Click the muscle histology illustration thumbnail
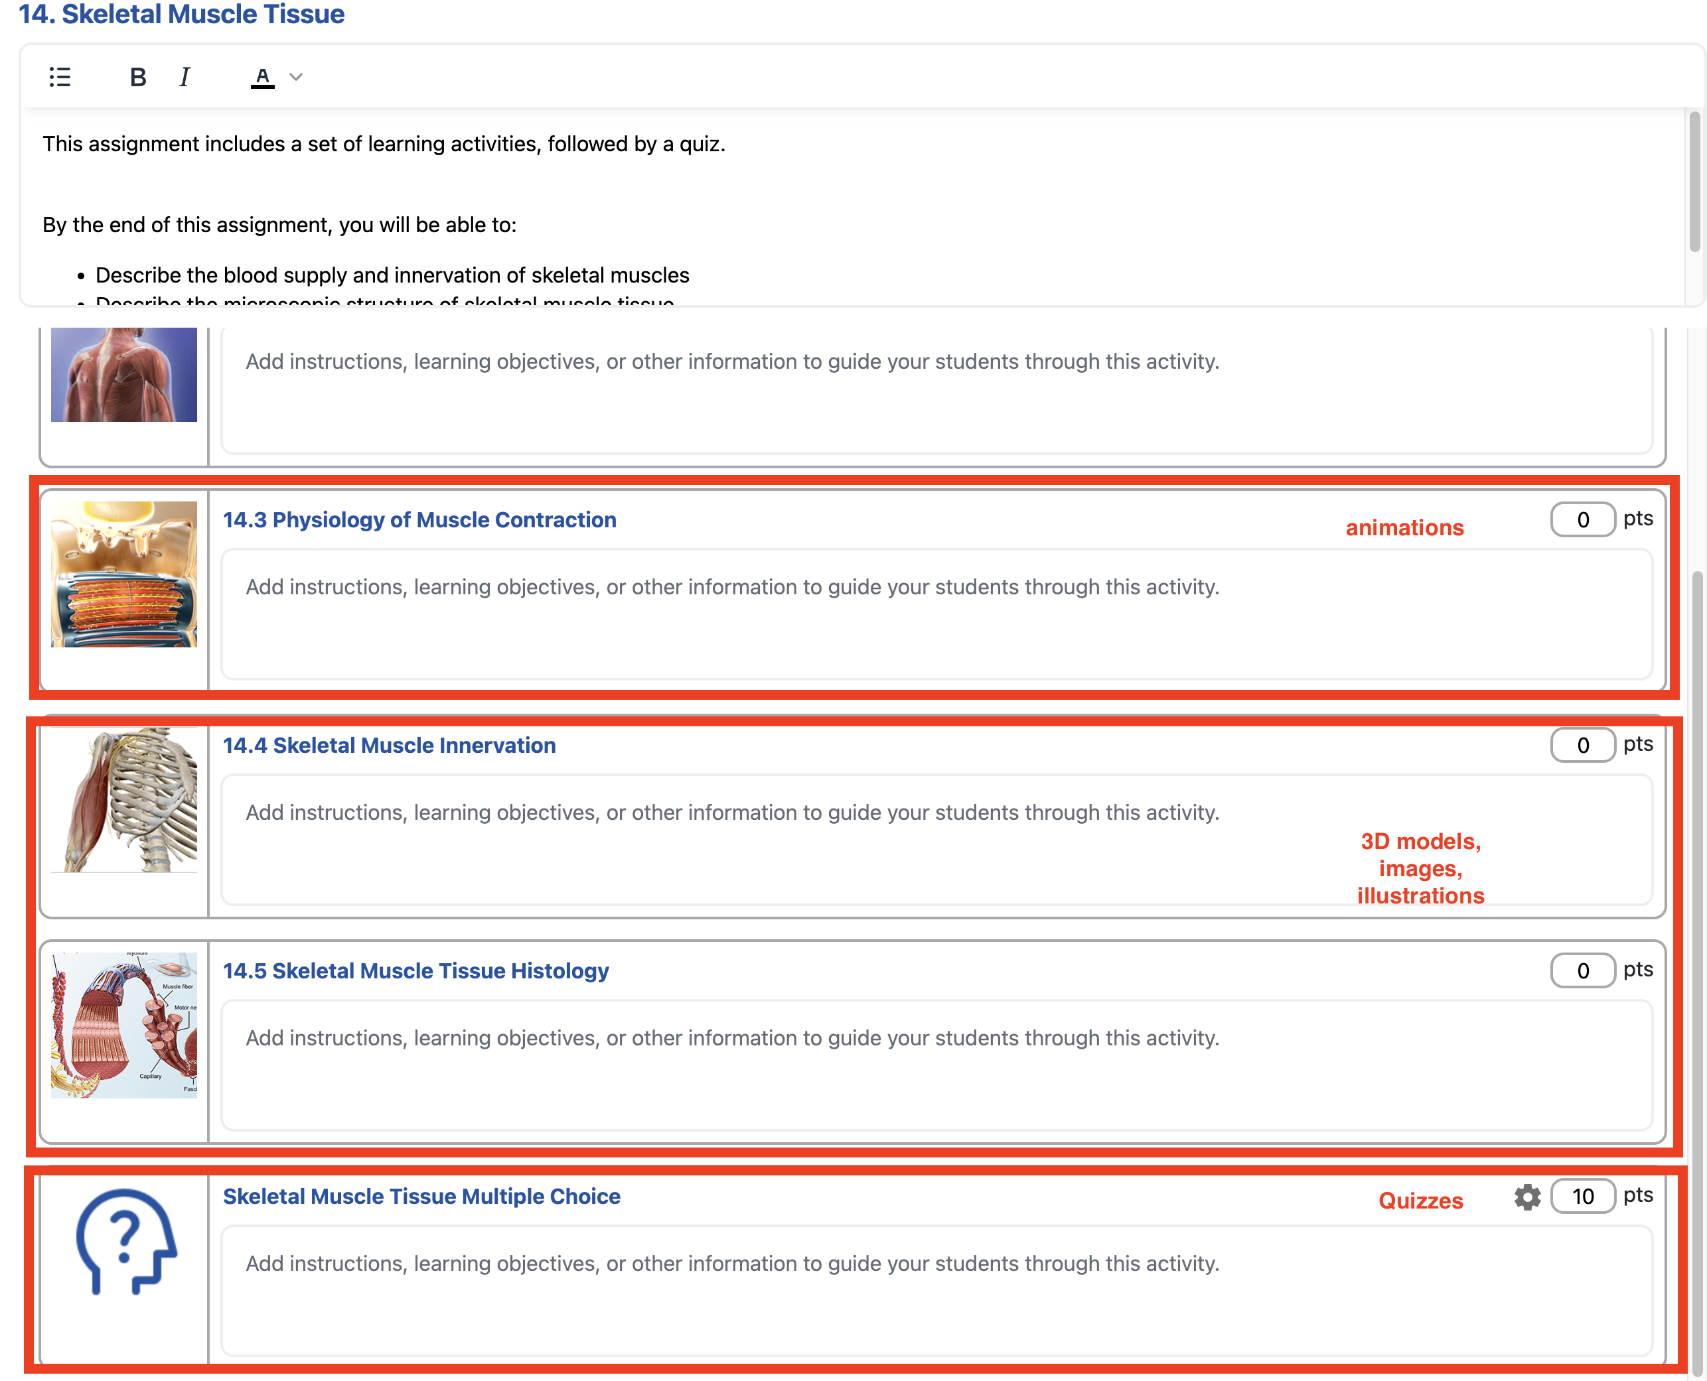Image resolution: width=1707 pixels, height=1381 pixels. point(124,1025)
